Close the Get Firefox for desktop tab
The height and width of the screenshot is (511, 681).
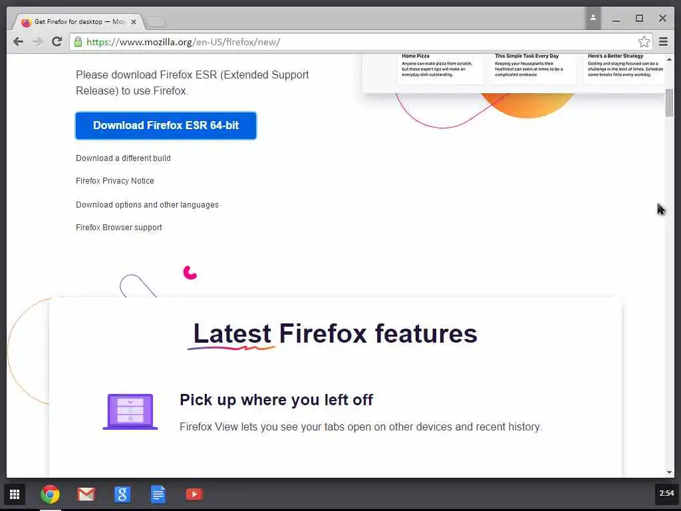coord(134,22)
